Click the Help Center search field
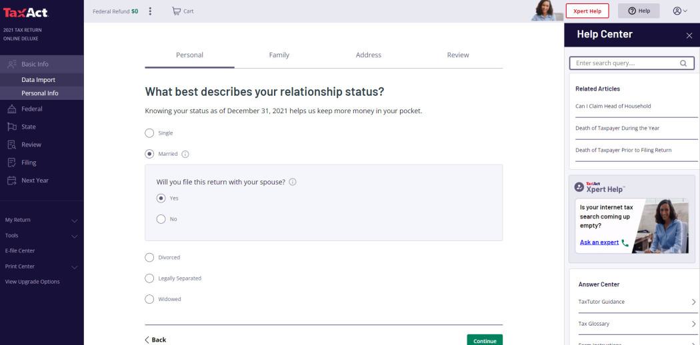This screenshot has height=345, width=700. 624,63
